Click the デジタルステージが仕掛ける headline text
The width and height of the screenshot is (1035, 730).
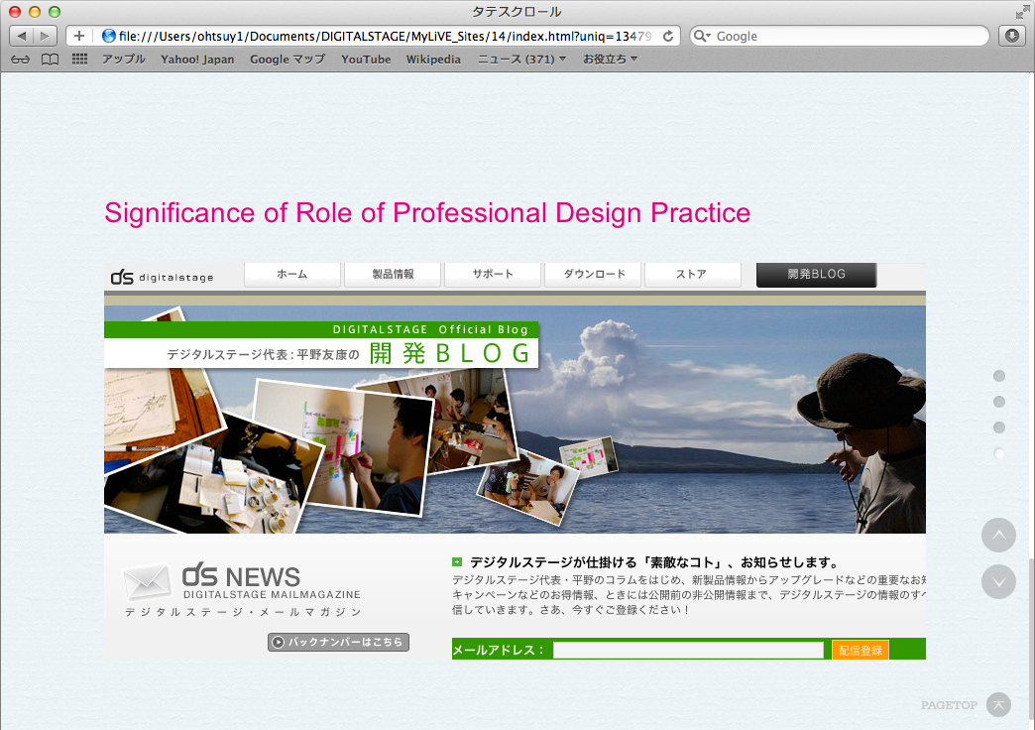point(654,562)
